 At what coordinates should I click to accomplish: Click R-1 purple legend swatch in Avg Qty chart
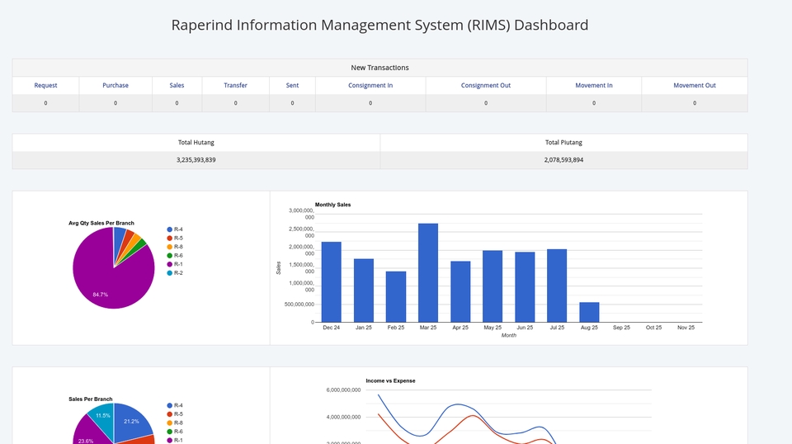[170, 264]
